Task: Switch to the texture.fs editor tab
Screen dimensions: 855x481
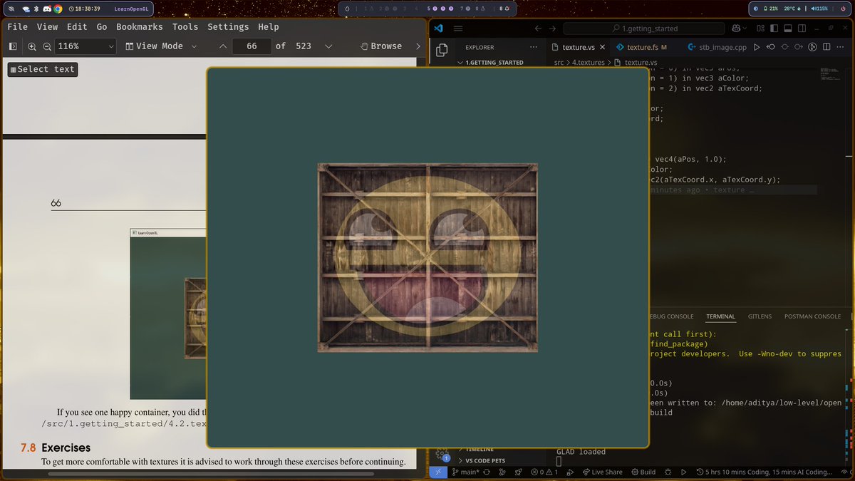Action: [x=641, y=47]
